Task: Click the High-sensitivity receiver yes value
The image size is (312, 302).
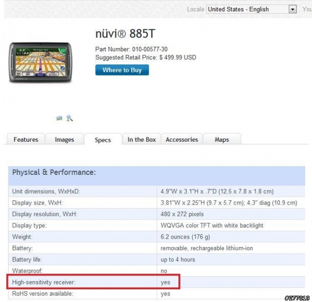Action: click(165, 283)
